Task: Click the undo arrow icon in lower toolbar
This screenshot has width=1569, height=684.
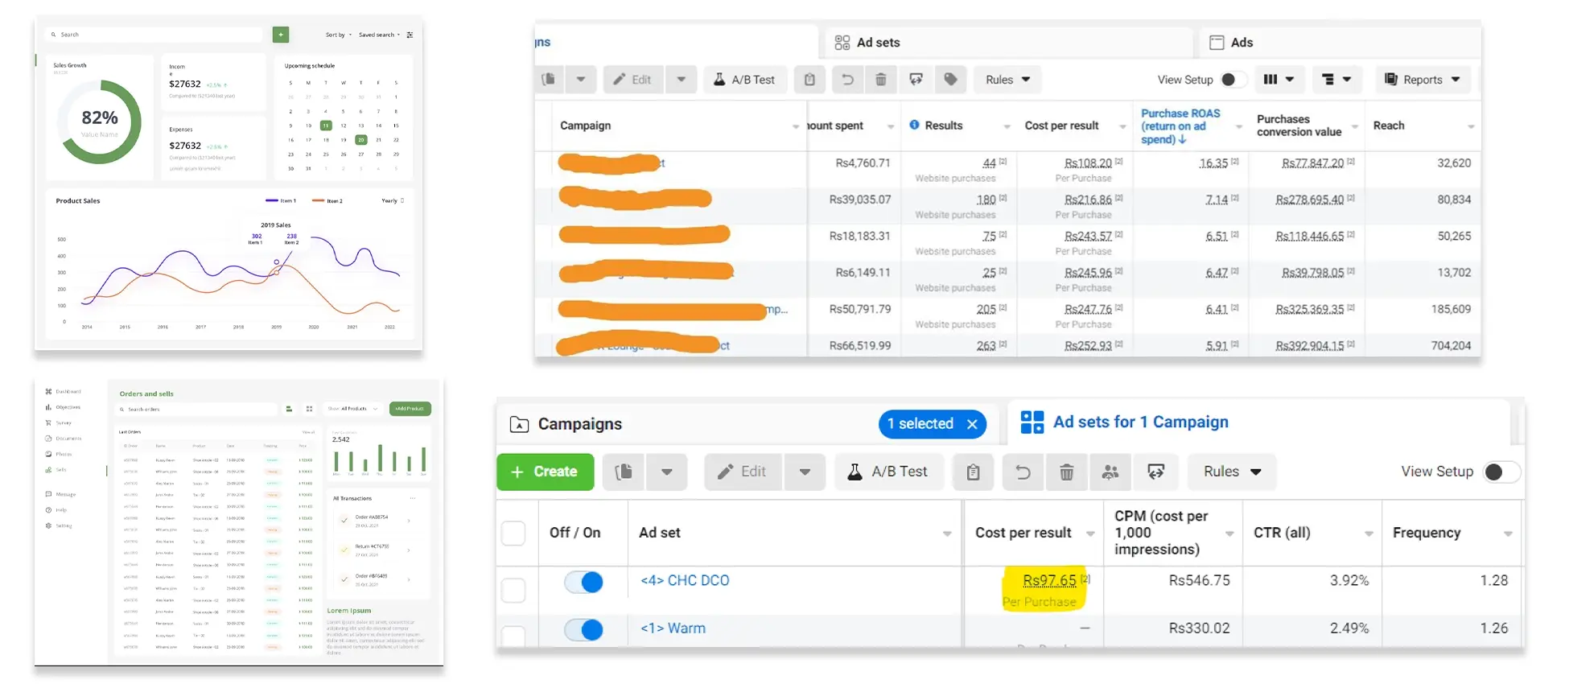Action: [1023, 472]
